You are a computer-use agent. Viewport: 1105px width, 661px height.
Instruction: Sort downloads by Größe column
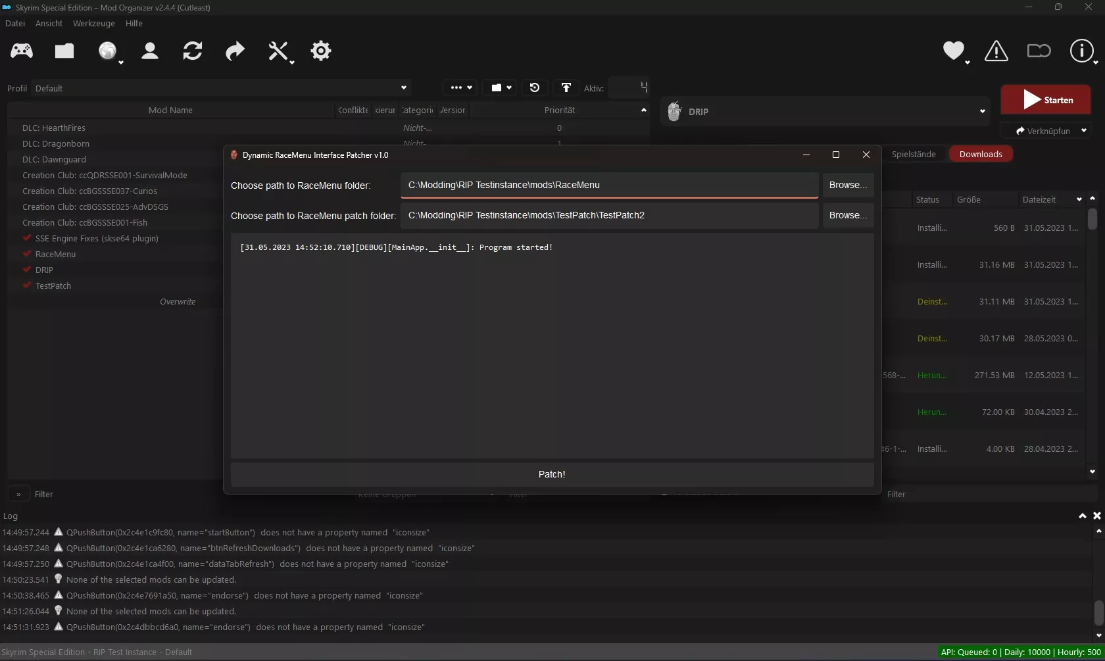pyautogui.click(x=985, y=199)
